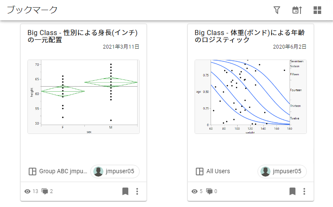
Task: Click the All Users layout icon
Action: [x=200, y=172]
